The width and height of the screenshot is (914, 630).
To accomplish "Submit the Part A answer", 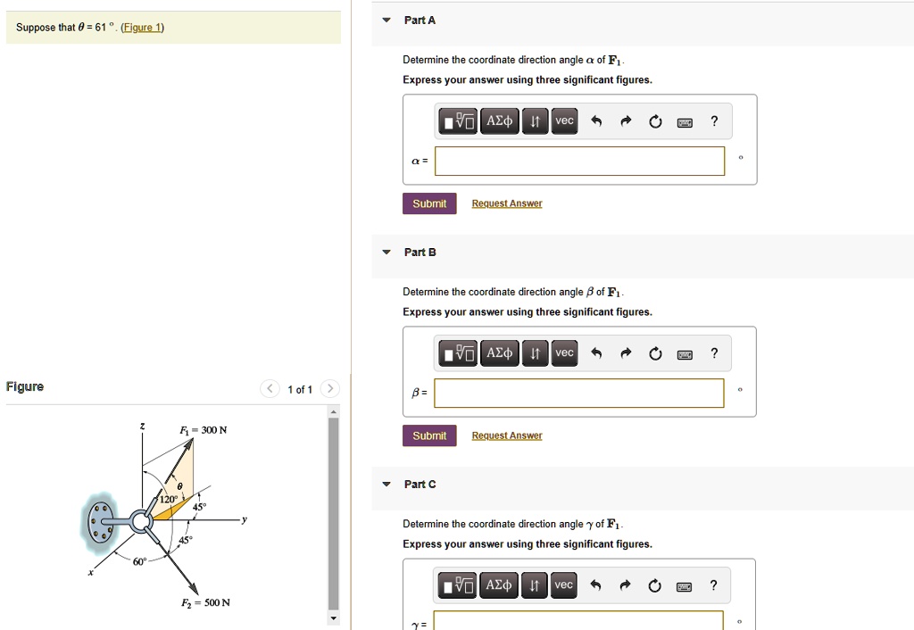I will pyautogui.click(x=429, y=203).
